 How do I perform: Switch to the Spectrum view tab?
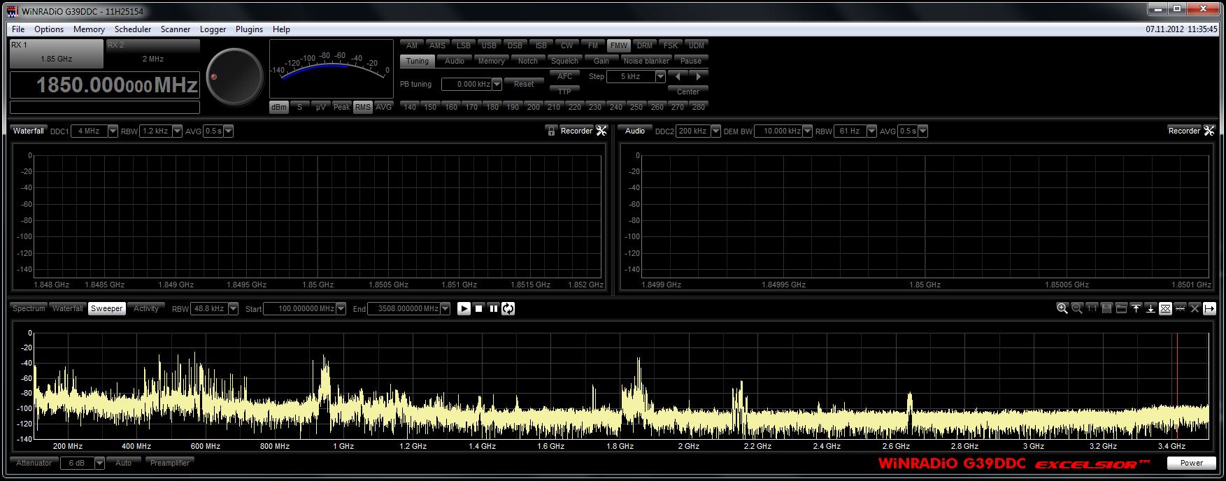pos(29,308)
